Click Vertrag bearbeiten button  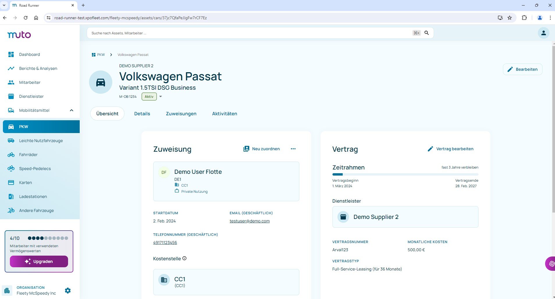(450, 149)
